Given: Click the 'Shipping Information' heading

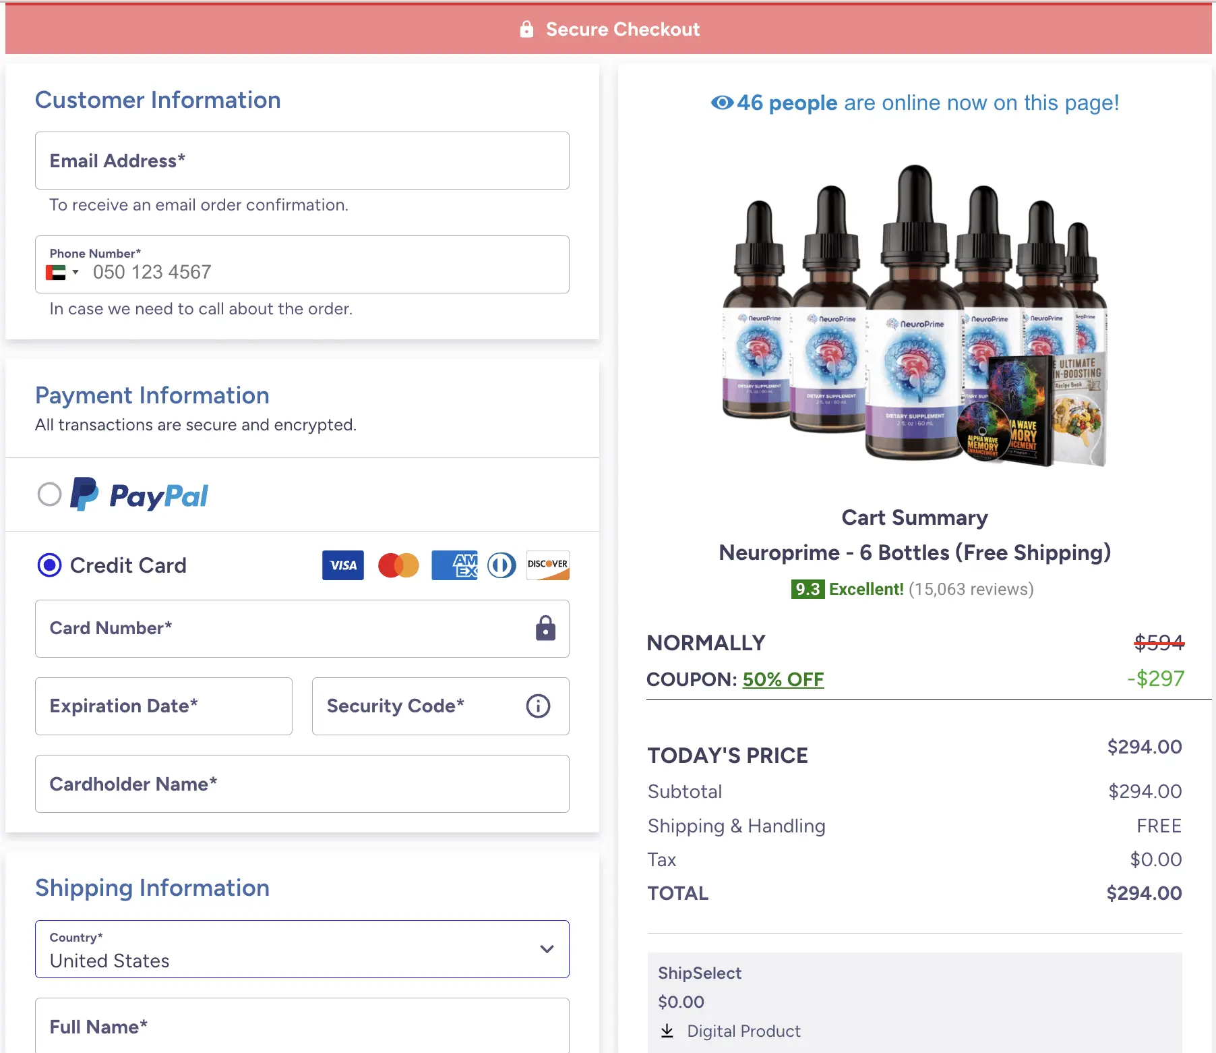Looking at the screenshot, I should [x=152, y=888].
